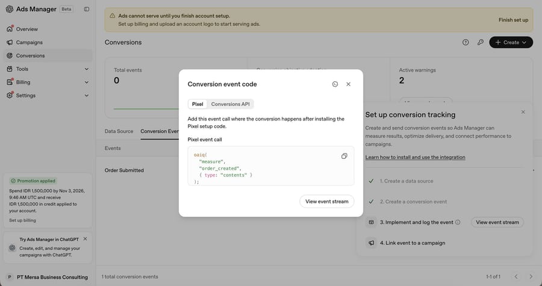Click the Ads Manager logo icon
This screenshot has width=542, height=286.
pyautogui.click(x=9, y=9)
